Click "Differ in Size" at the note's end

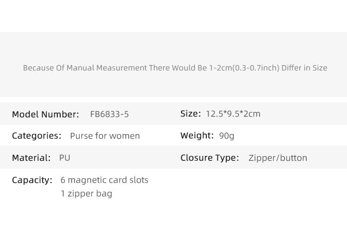tap(304, 68)
